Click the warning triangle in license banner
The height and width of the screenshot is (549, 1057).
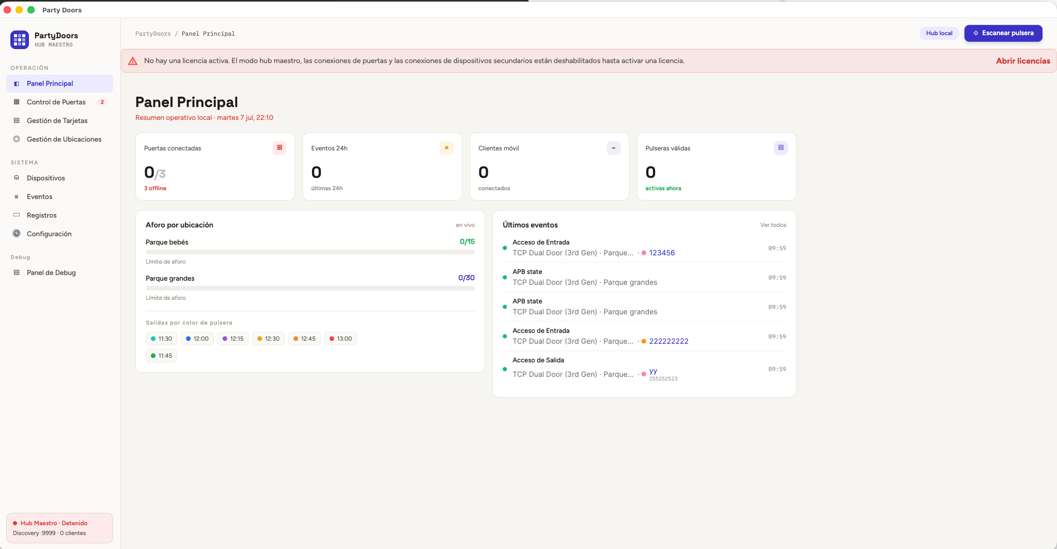(x=133, y=61)
